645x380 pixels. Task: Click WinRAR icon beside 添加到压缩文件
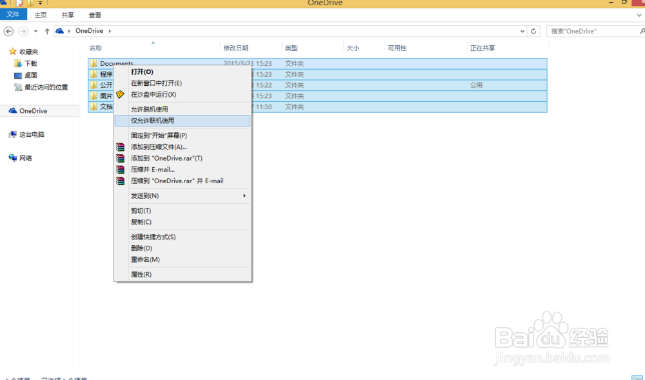pos(120,147)
